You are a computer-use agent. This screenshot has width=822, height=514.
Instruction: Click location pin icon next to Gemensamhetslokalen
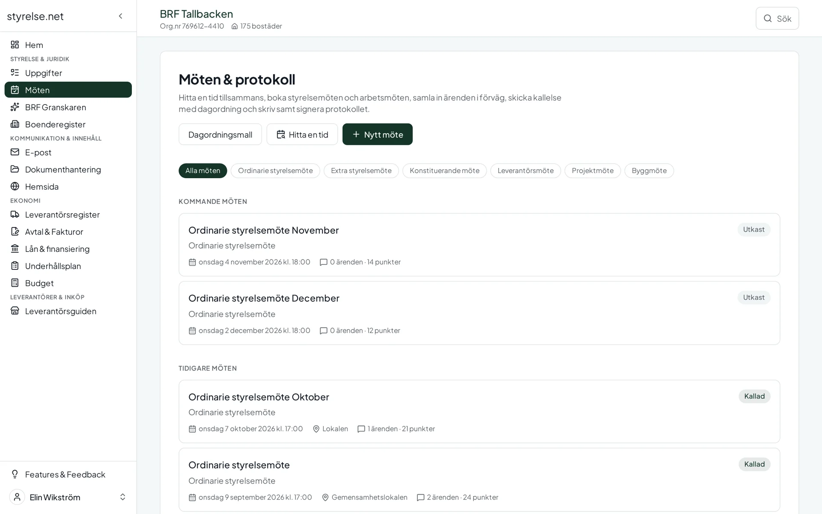[325, 497]
